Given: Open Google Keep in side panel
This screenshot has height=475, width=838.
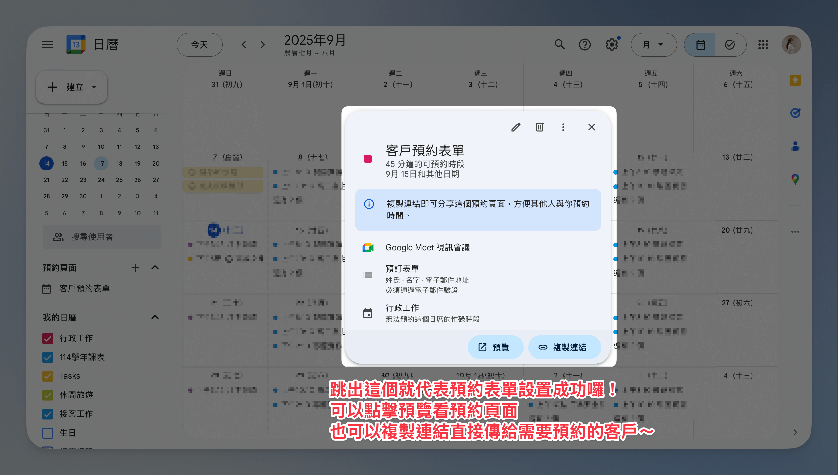Looking at the screenshot, I should click(795, 80).
